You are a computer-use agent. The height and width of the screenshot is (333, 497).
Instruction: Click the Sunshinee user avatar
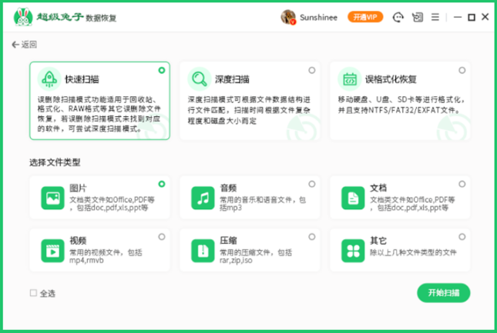click(288, 17)
